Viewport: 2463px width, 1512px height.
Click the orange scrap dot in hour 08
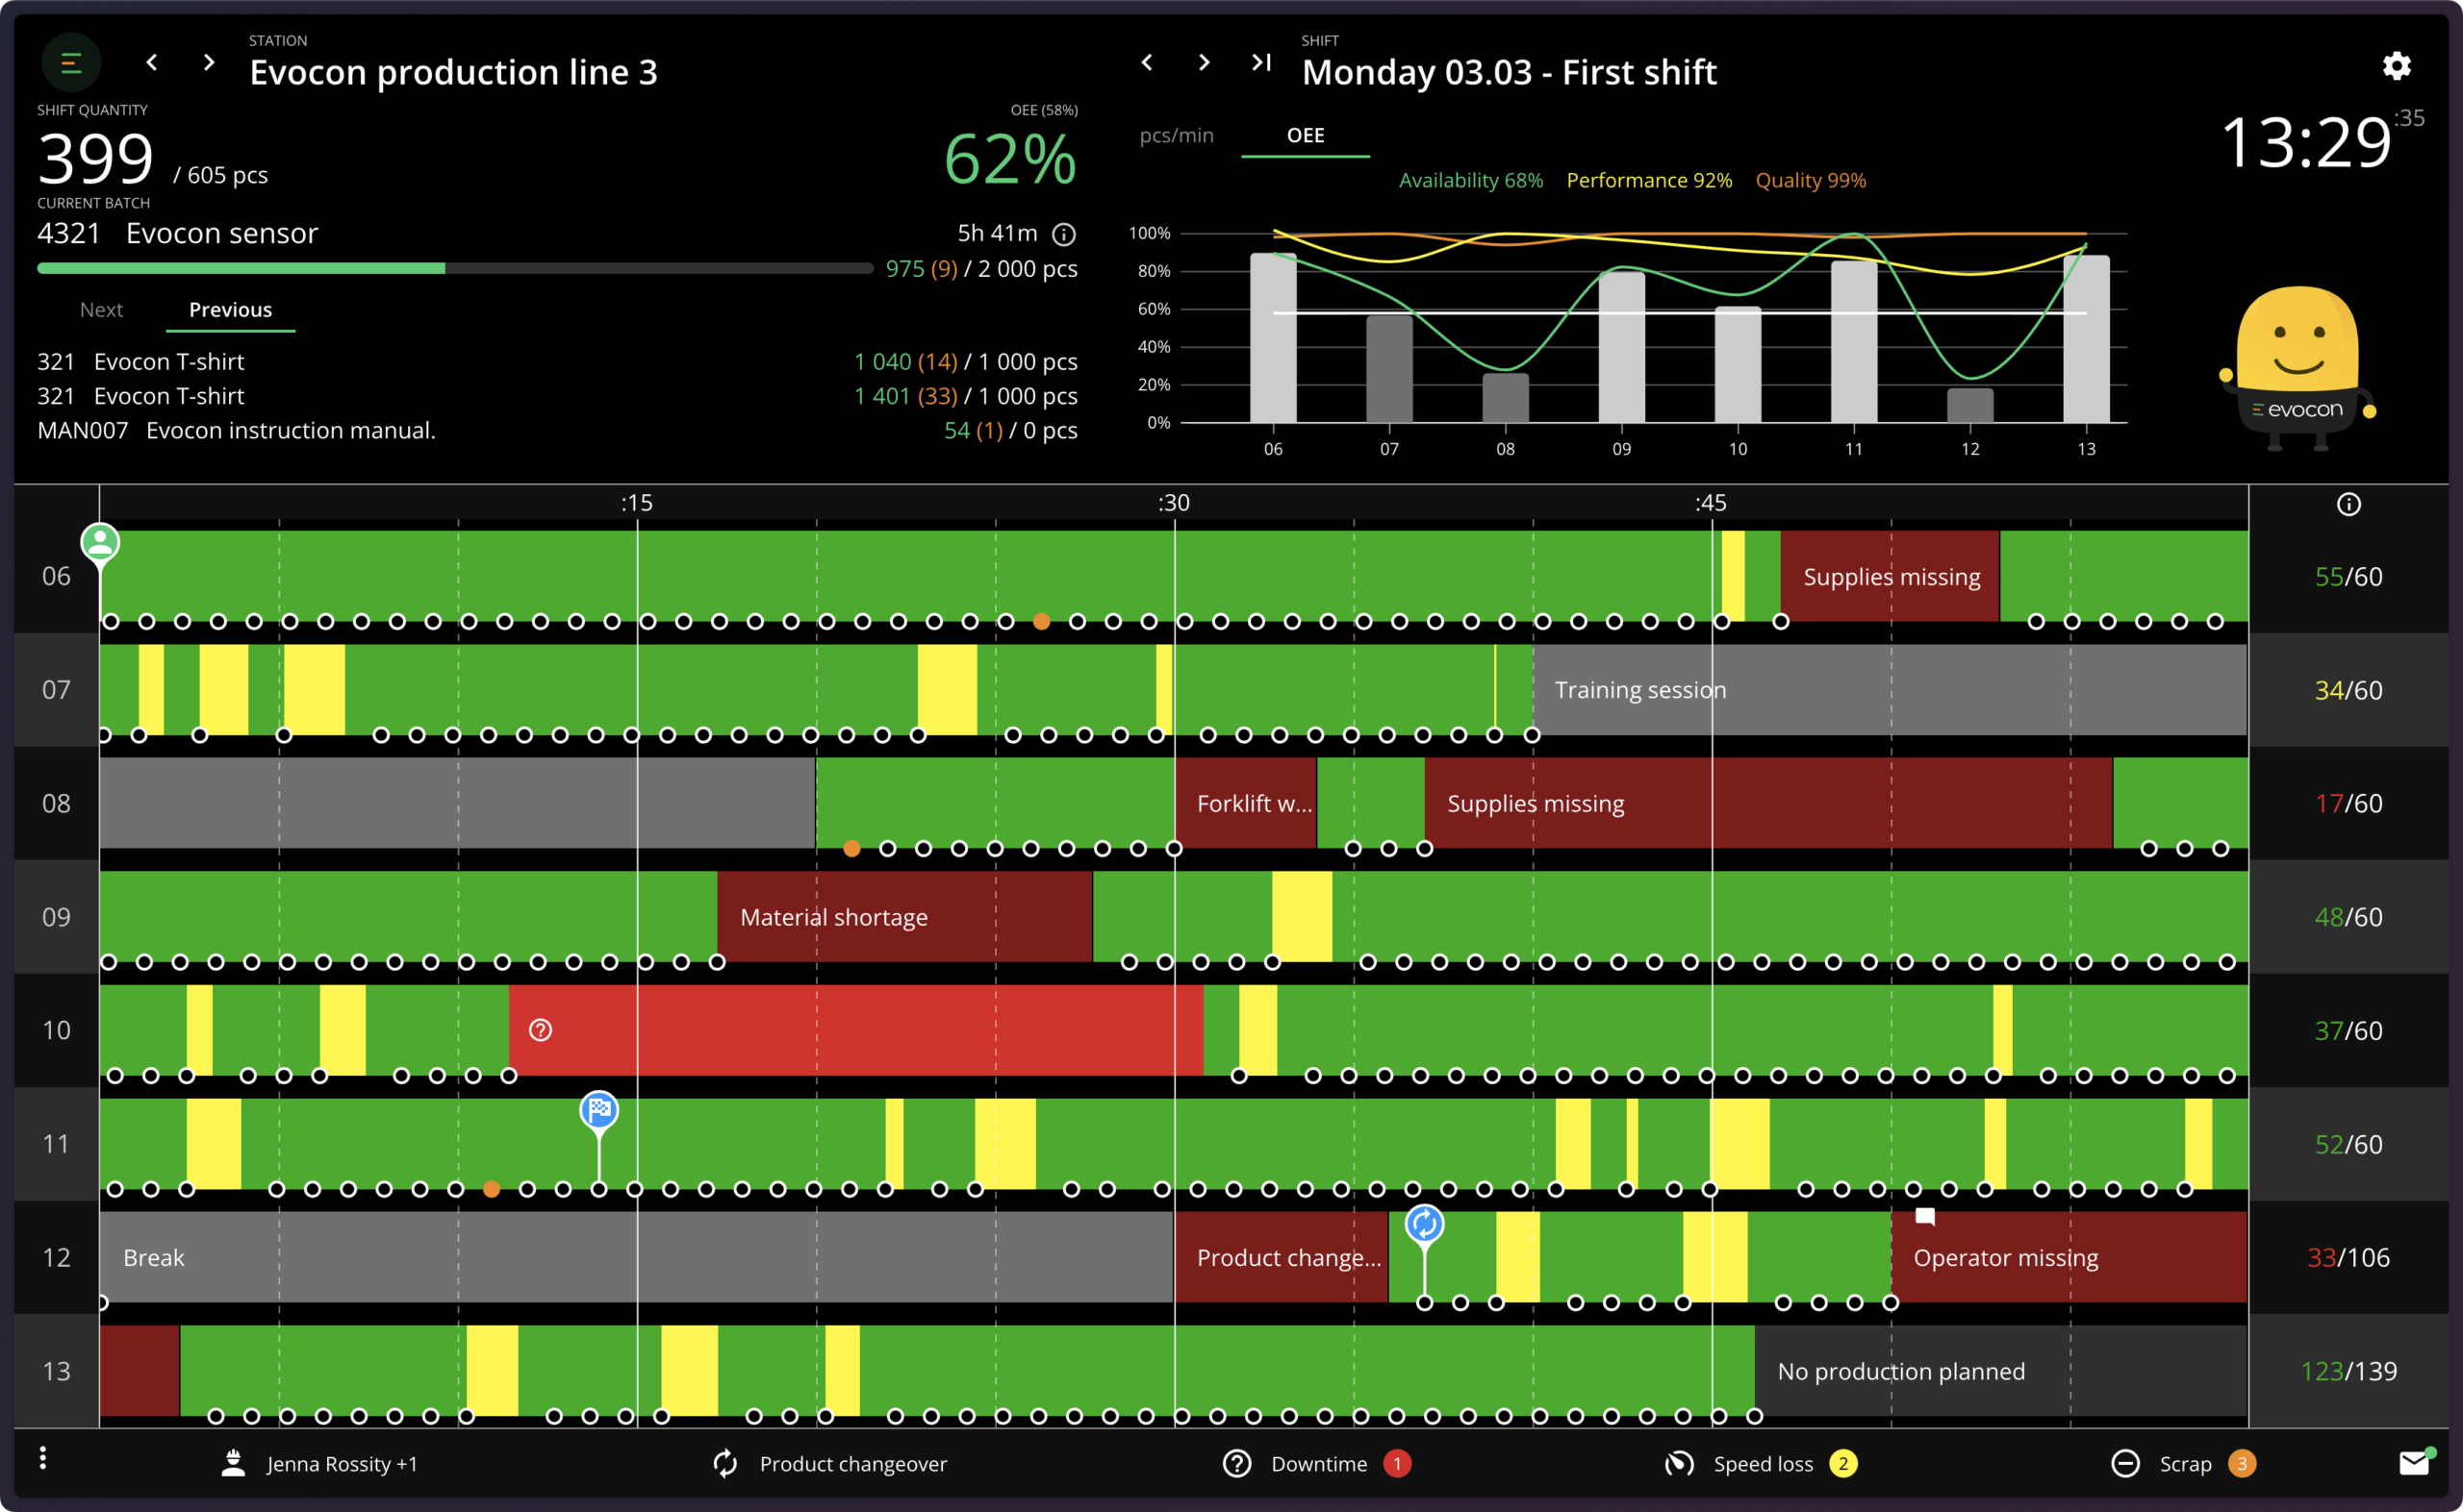click(851, 848)
